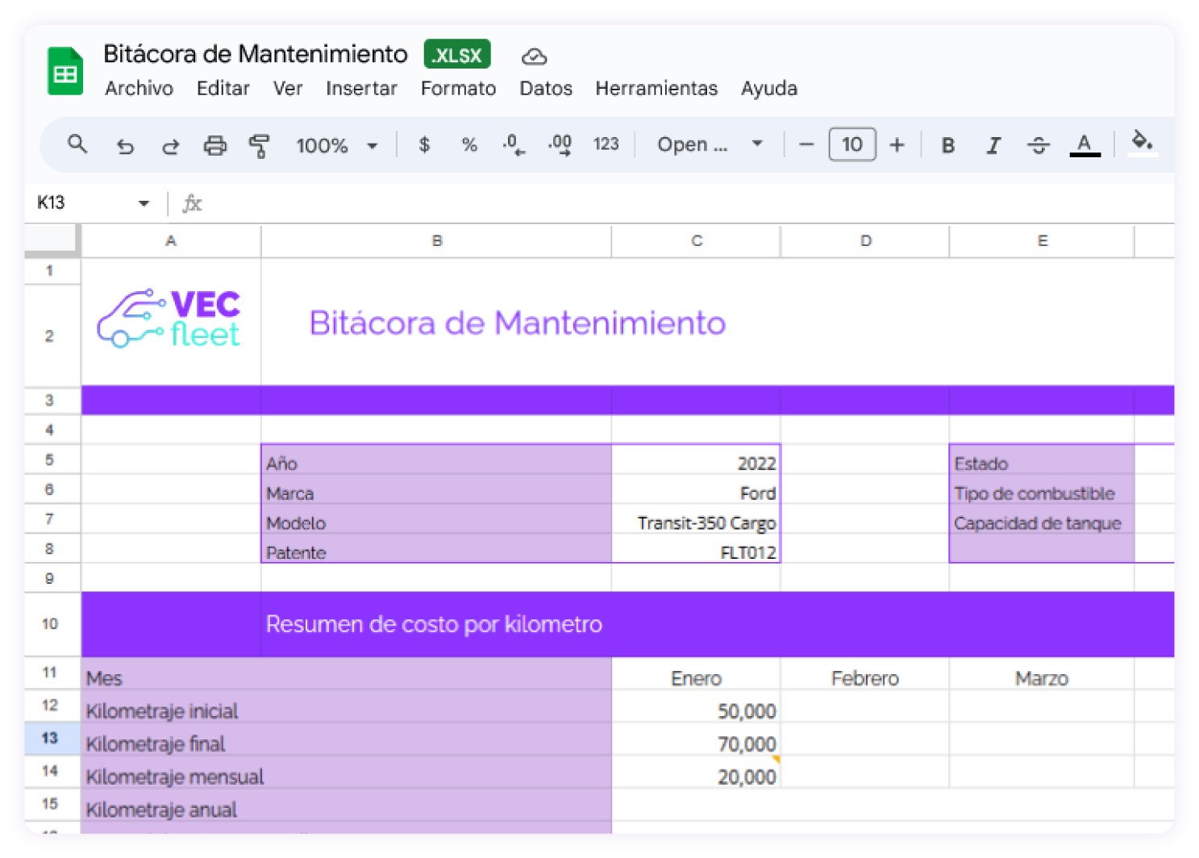Image resolution: width=1199 pixels, height=858 pixels.
Task: Click the cloud save status icon
Action: (534, 56)
